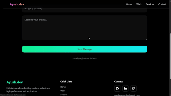Open Contact in top navigation
The height and width of the screenshot is (96, 171).
162,4
